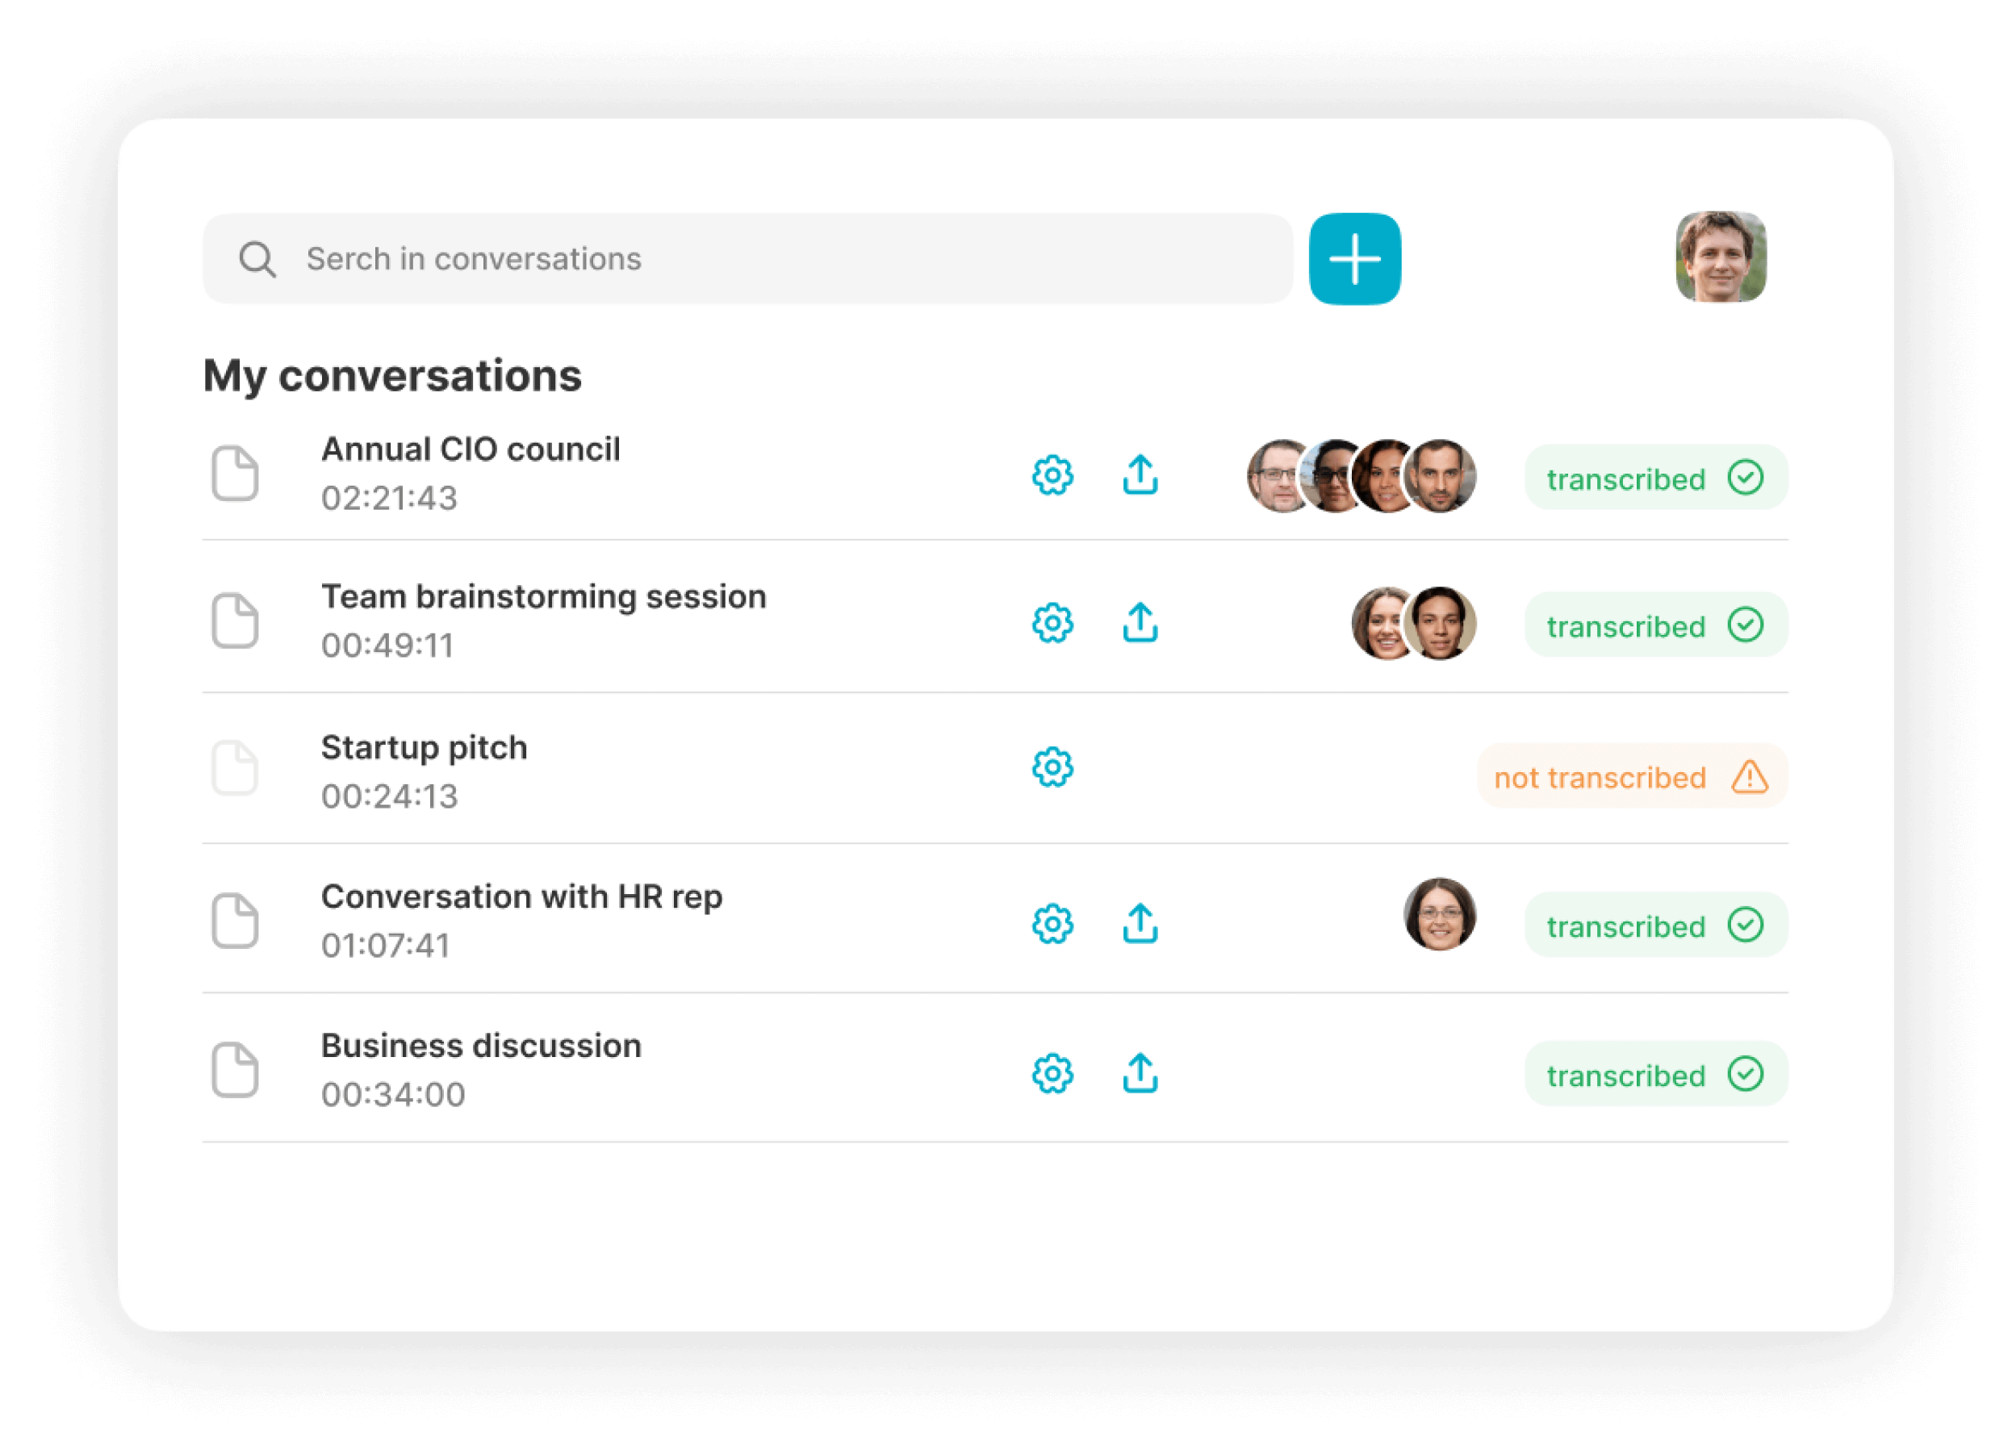Viewport: 2012px width, 1450px height.
Task: Open the user profile avatar
Action: (1720, 257)
